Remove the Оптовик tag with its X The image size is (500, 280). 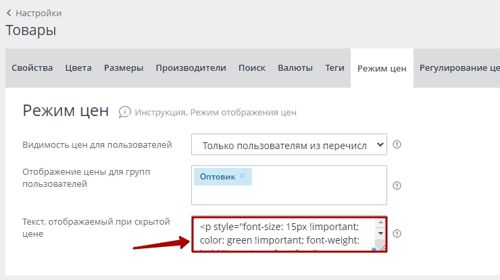pos(243,176)
